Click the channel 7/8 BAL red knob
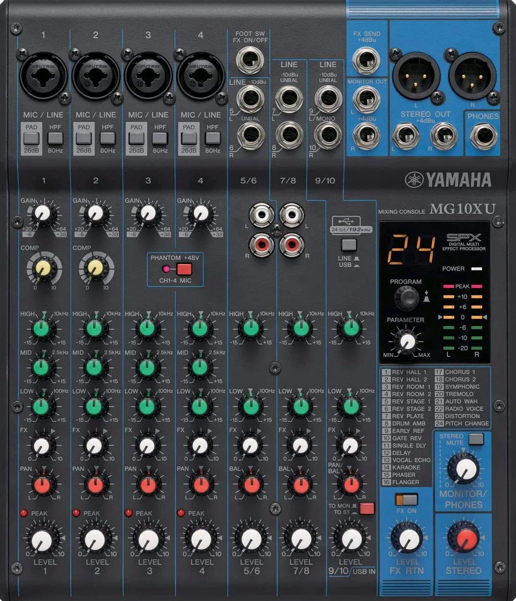The width and height of the screenshot is (516, 601). point(301,485)
